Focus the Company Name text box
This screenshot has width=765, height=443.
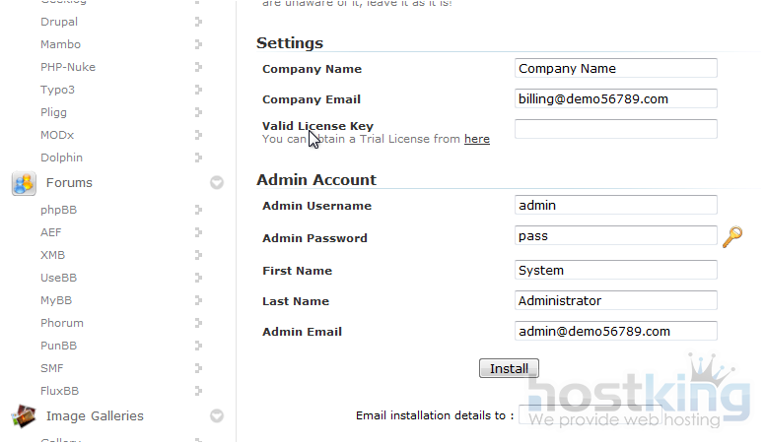(x=615, y=69)
